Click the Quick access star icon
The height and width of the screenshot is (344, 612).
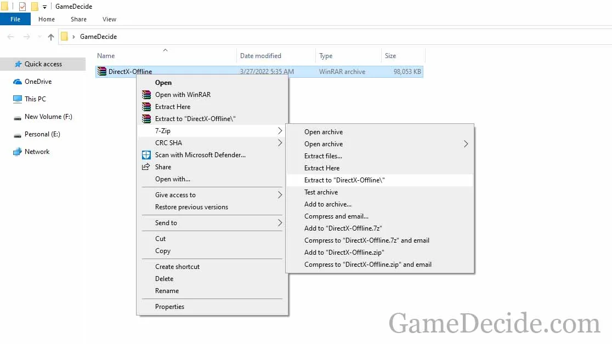(x=18, y=64)
